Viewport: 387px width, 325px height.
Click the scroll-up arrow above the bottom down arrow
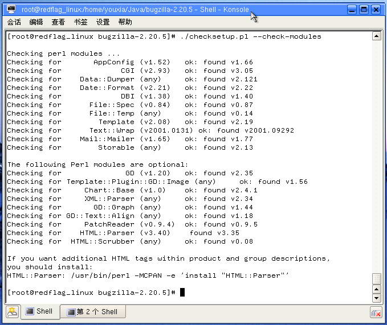pos(376,289)
